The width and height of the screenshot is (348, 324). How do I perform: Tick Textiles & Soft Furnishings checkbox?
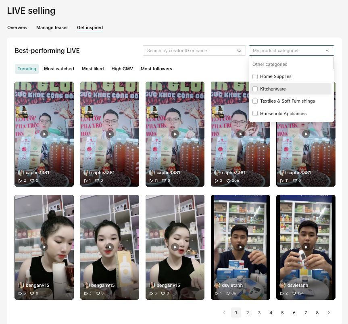pos(255,101)
